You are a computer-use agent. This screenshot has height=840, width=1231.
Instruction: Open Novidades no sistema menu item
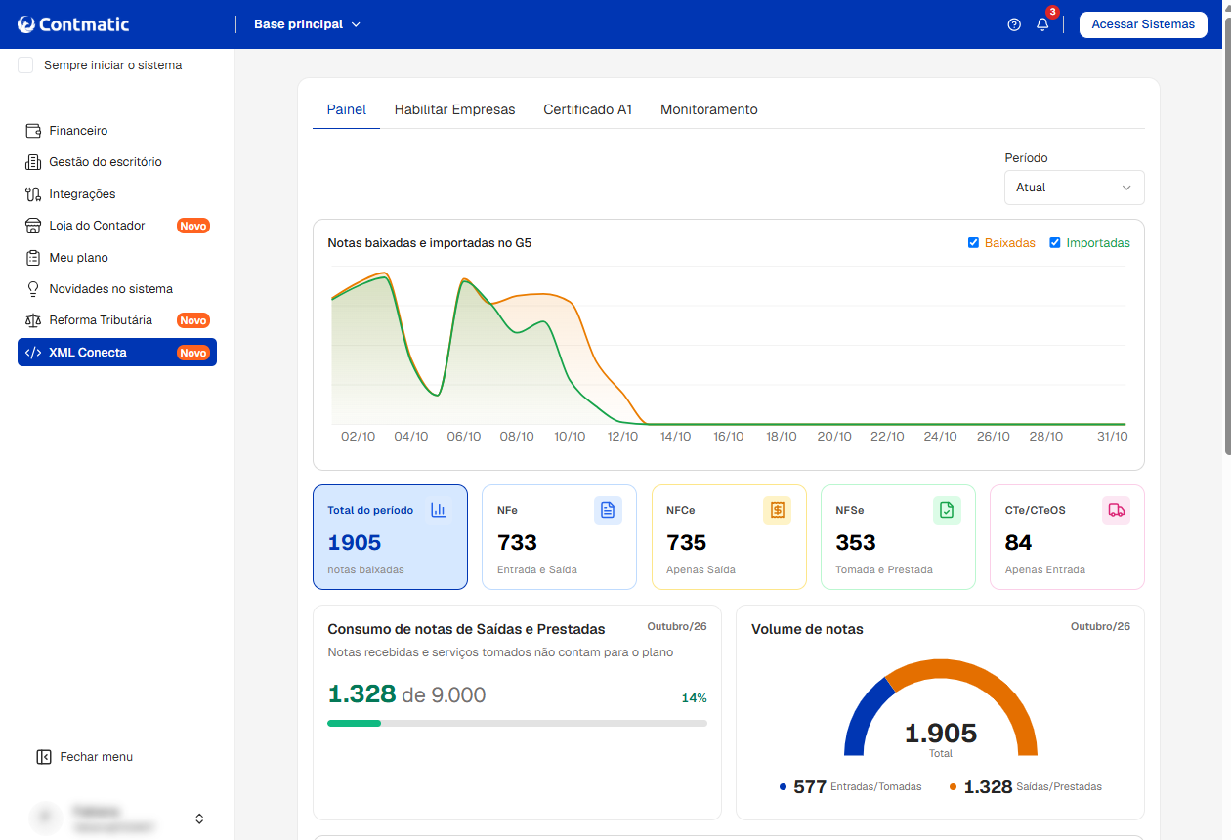tap(117, 289)
